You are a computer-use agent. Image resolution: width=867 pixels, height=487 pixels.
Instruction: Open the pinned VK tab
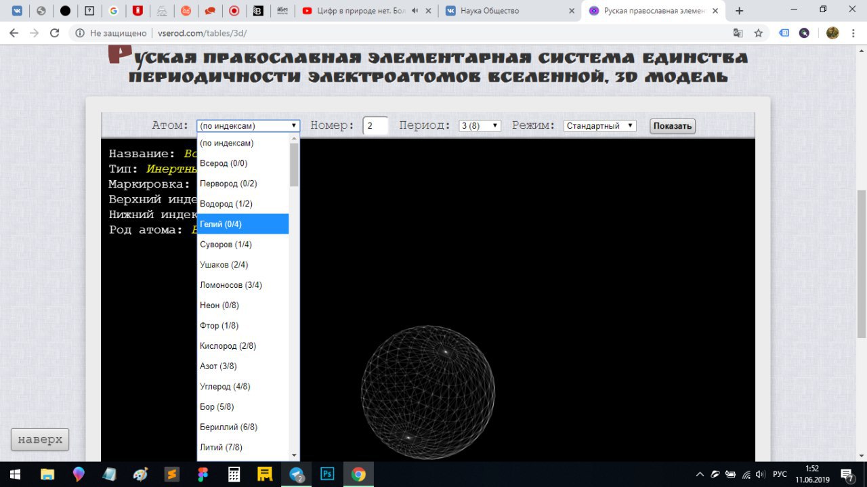pyautogui.click(x=17, y=11)
